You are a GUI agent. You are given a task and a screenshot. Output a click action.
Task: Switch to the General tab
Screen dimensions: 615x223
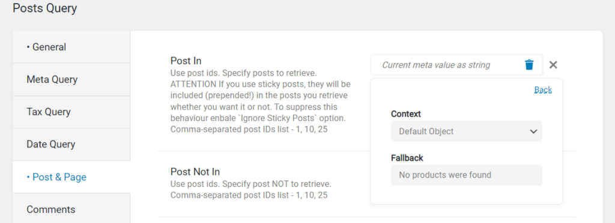[71, 47]
